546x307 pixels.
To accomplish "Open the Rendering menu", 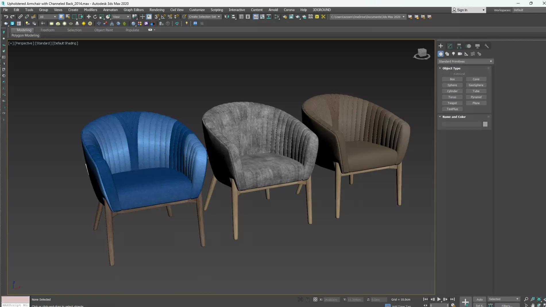I will tap(157, 10).
